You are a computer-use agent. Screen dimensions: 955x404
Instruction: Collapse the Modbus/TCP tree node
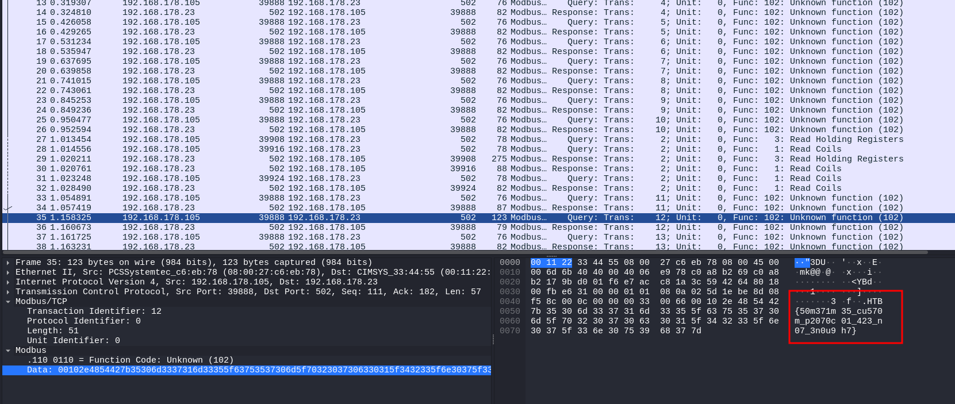tap(8, 302)
